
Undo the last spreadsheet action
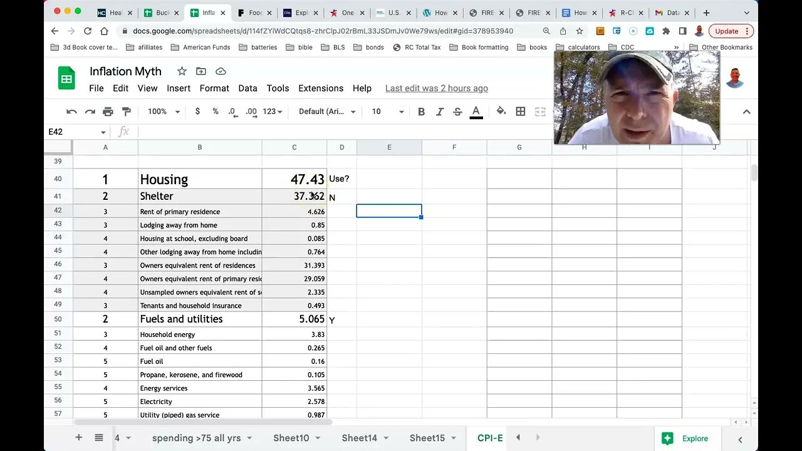pos(71,111)
